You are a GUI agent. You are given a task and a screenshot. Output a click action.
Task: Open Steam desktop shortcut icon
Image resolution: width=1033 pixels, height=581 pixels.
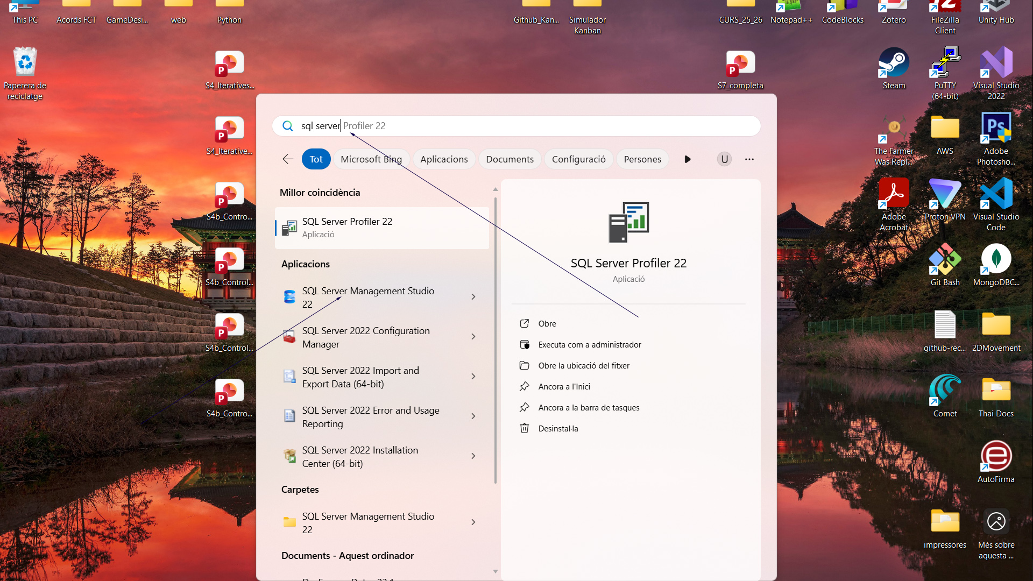click(894, 63)
